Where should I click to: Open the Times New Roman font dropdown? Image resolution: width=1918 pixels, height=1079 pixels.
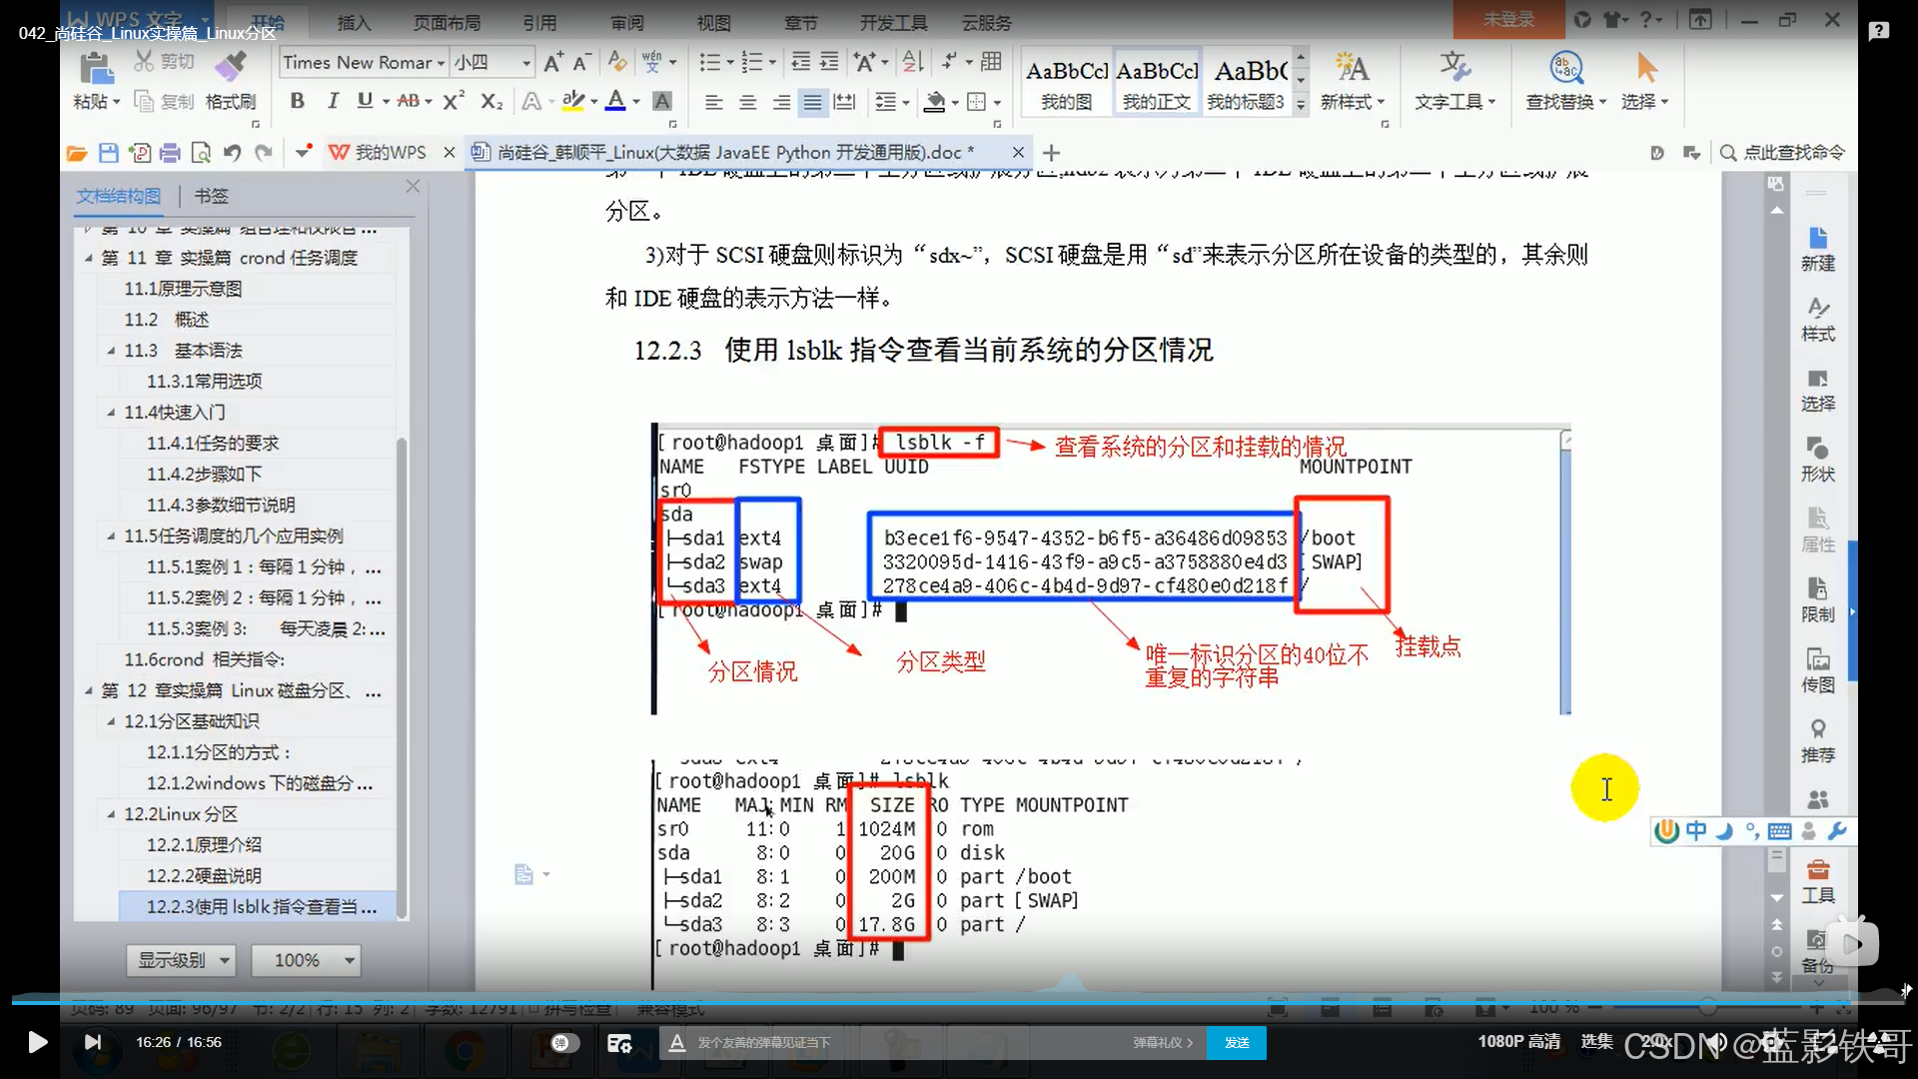(x=441, y=63)
